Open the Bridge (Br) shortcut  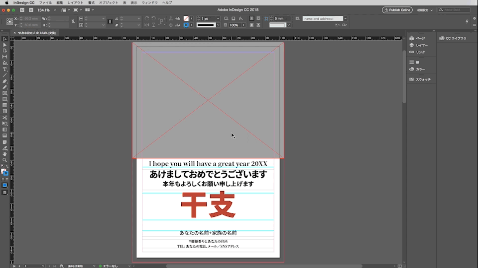pyautogui.click(x=21, y=10)
